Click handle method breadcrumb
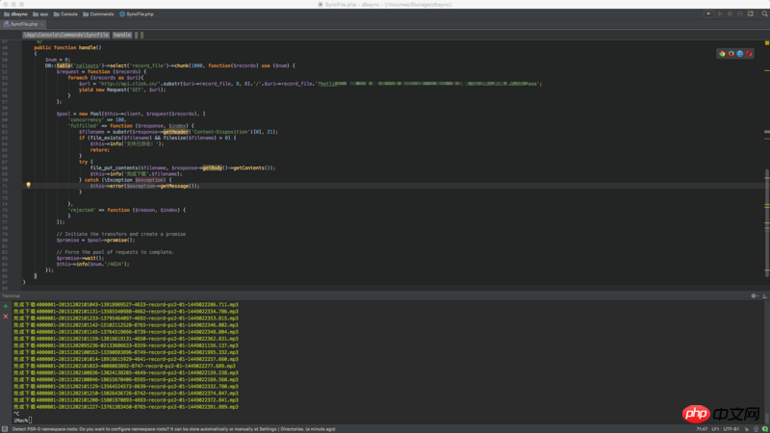The width and height of the screenshot is (770, 433). pyautogui.click(x=122, y=35)
